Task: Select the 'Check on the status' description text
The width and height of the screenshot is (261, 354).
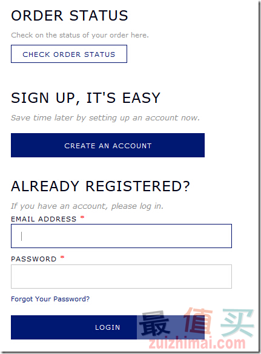Action: pyautogui.click(x=80, y=35)
